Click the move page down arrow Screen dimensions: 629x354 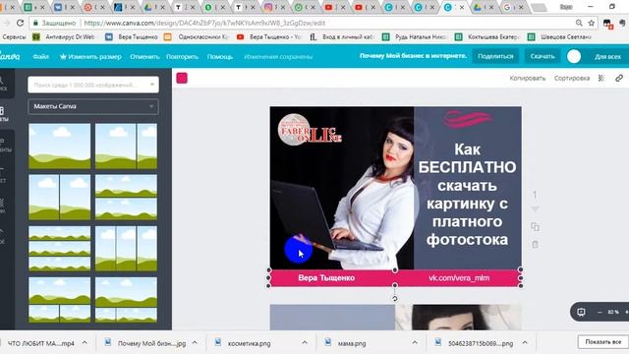[x=535, y=209]
